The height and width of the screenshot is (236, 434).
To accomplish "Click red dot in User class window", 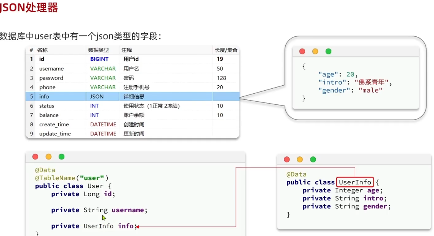I will 35,156.
